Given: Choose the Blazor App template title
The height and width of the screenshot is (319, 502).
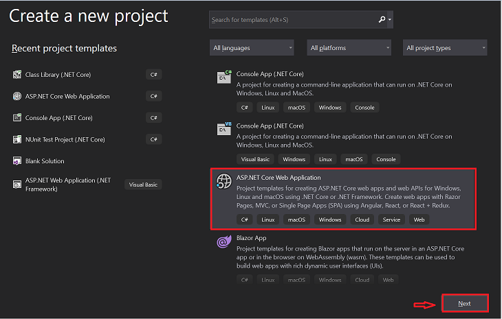Looking at the screenshot, I should (x=251, y=238).
